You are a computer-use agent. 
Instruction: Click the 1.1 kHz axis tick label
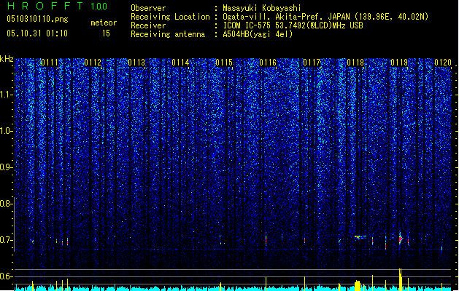5,95
